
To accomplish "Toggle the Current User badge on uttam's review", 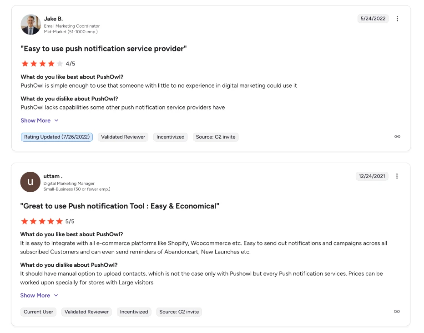I will (x=38, y=312).
